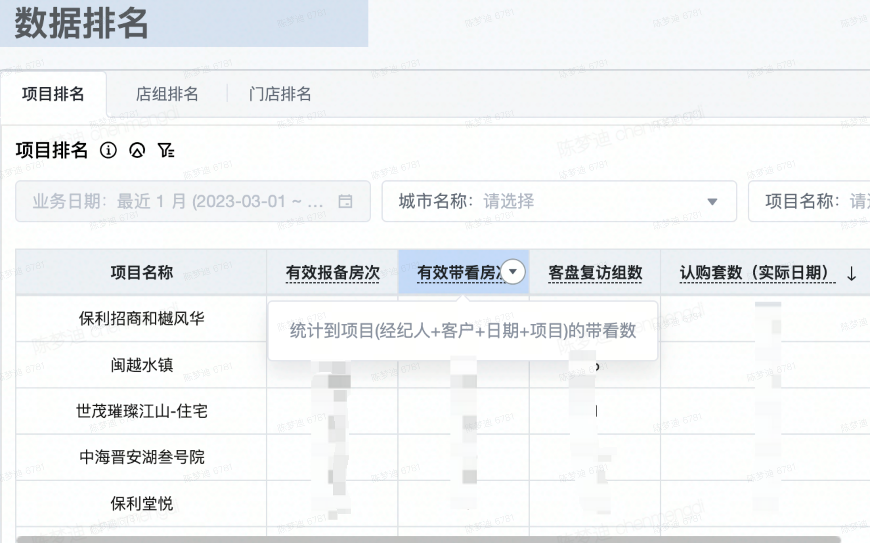Click the info icon beside 项目排名
This screenshot has width=870, height=543.
pyautogui.click(x=108, y=150)
